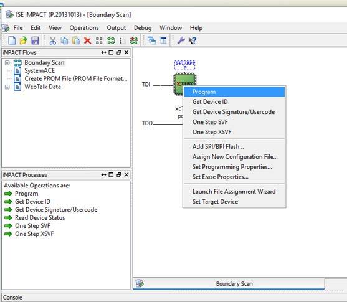The width and height of the screenshot is (347, 302).
Task: Open the View menu
Action: coord(55,28)
